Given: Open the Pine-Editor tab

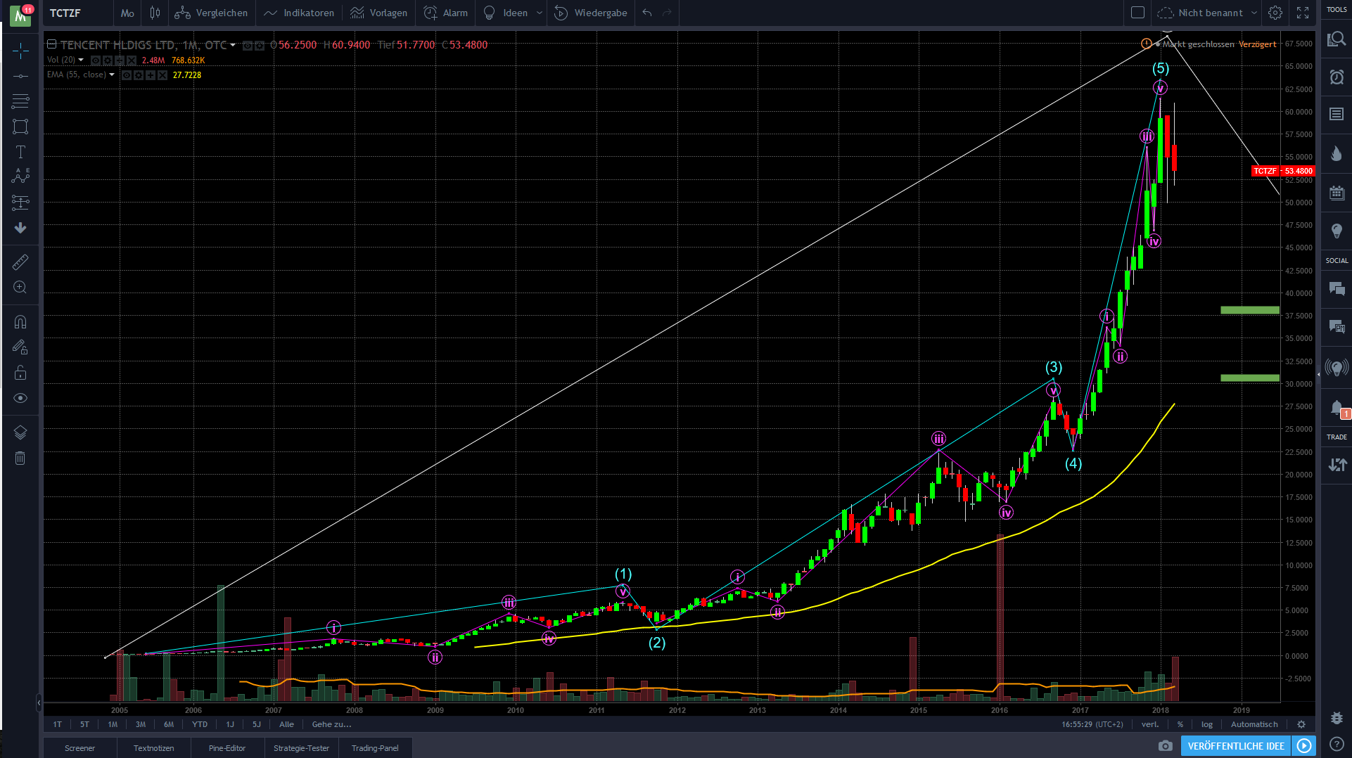Looking at the screenshot, I should point(227,748).
